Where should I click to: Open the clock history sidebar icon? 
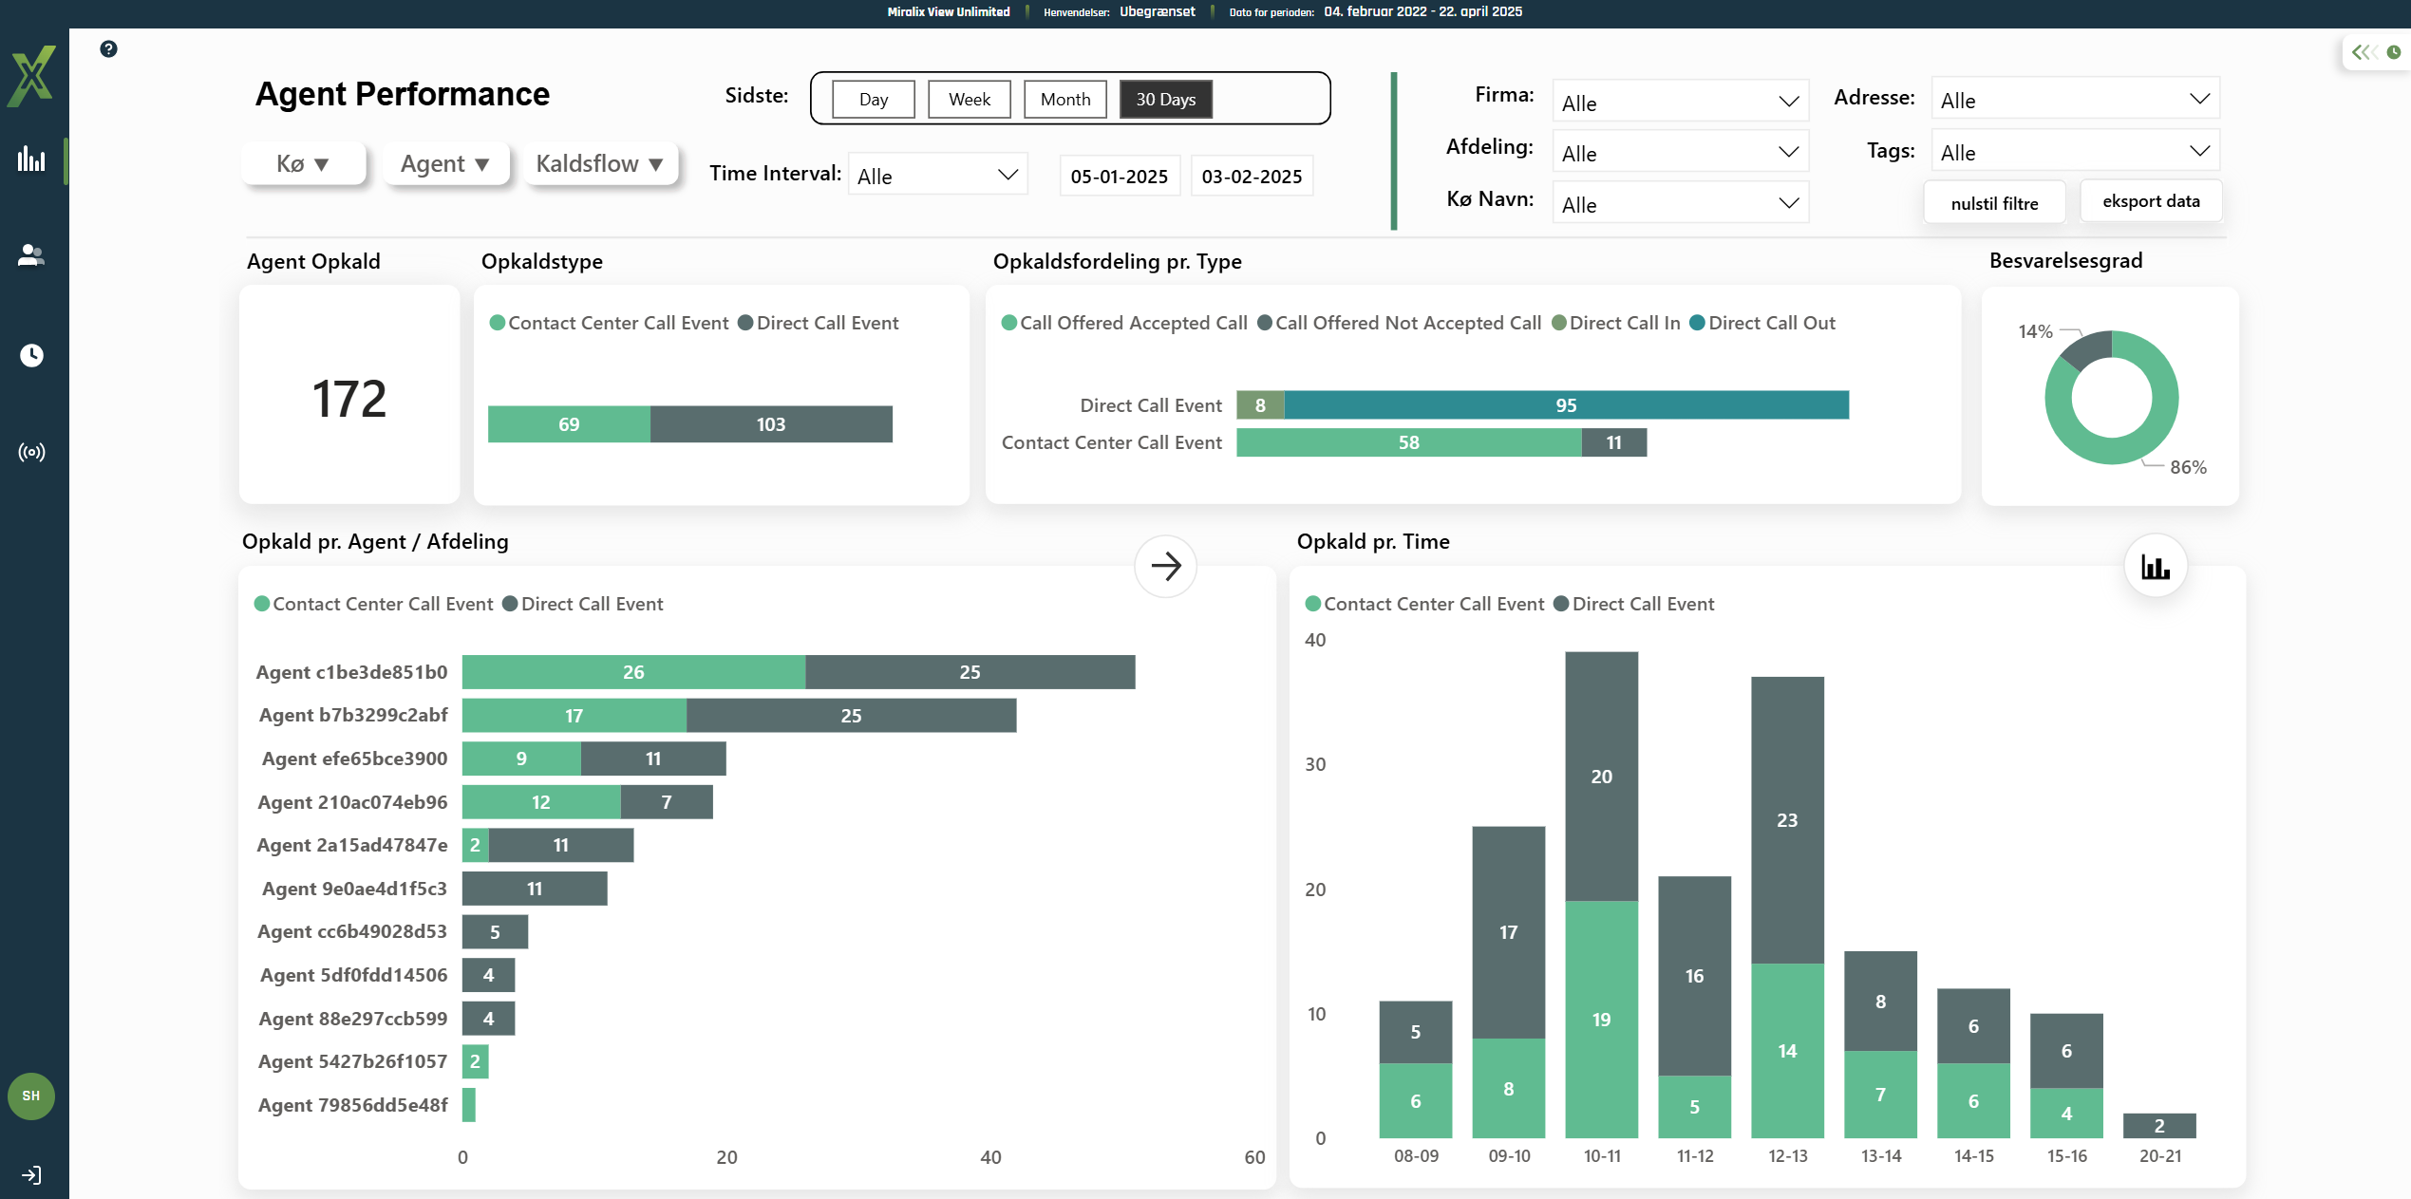click(x=31, y=355)
